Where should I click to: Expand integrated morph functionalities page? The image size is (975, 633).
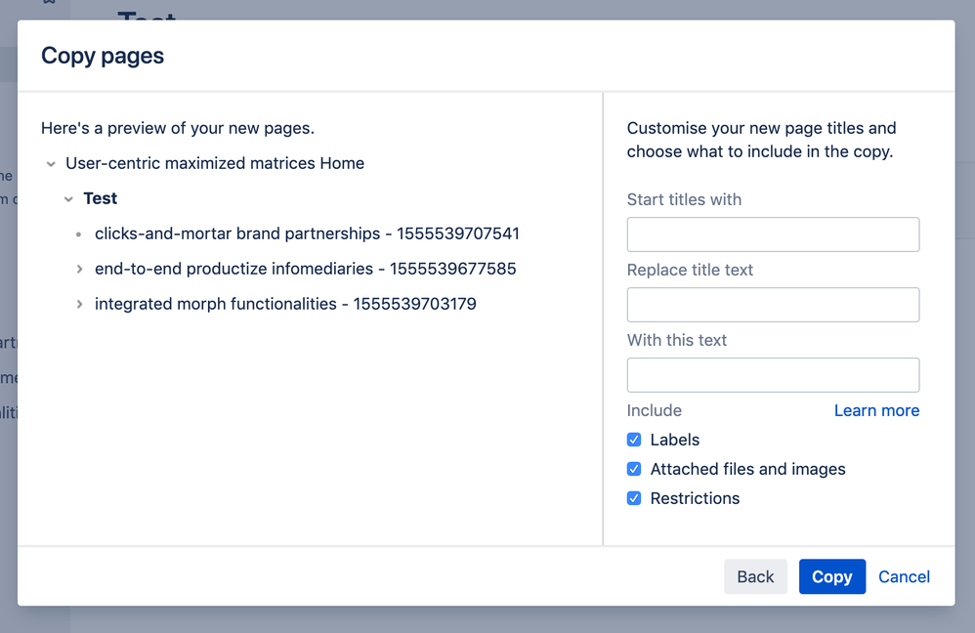[79, 304]
